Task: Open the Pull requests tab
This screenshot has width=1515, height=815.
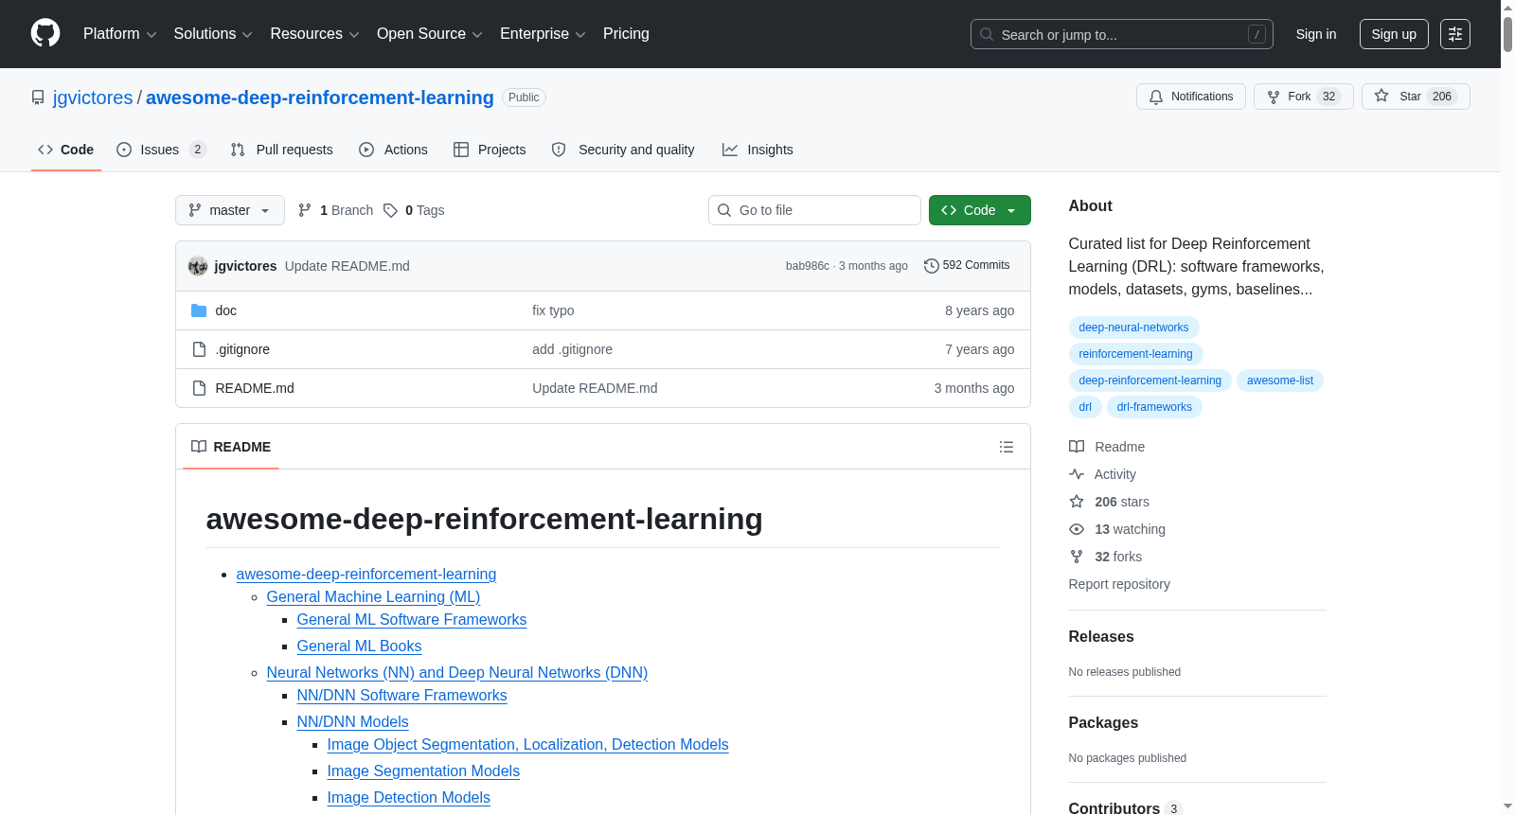Action: click(x=282, y=150)
